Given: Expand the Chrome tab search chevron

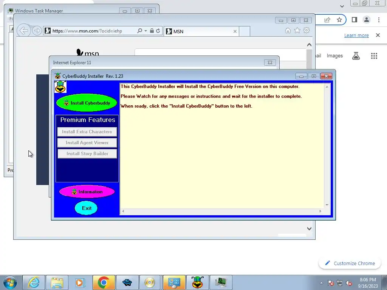Looking at the screenshot, I should (342, 6).
